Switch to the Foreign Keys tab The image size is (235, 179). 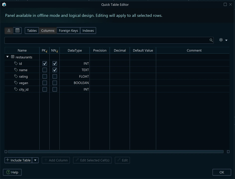(68, 31)
